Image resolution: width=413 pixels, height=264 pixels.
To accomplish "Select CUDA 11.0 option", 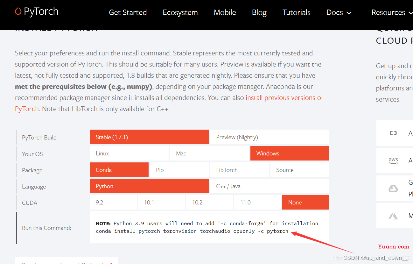I will click(257, 202).
